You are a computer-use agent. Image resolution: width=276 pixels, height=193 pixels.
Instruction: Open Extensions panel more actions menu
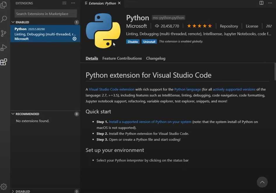[x=73, y=3]
